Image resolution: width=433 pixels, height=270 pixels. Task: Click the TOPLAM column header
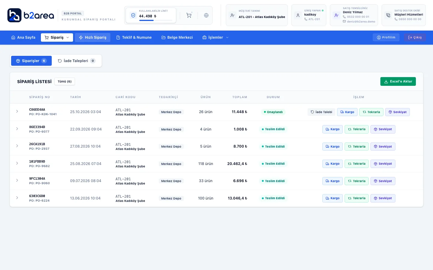[x=240, y=97]
